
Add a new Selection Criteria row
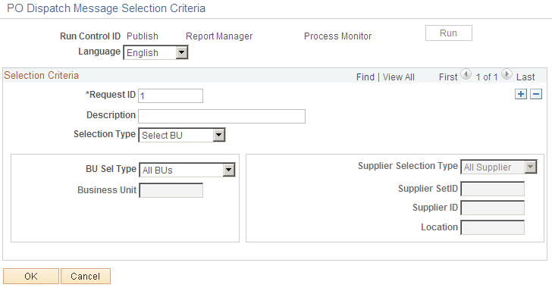[x=521, y=94]
